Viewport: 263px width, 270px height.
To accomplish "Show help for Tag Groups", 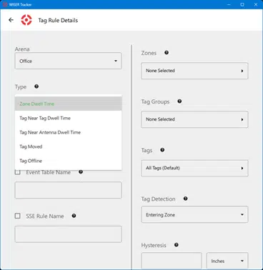I will [179, 101].
